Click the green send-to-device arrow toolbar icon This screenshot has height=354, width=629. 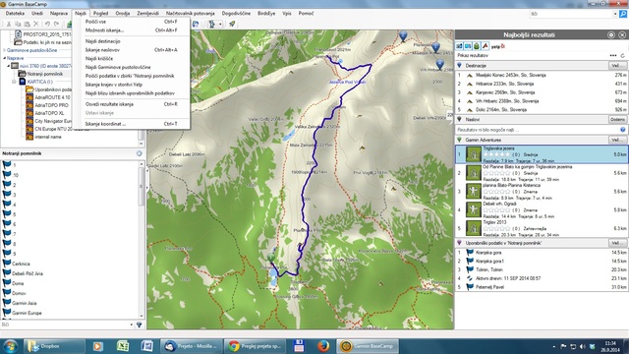pos(232,24)
